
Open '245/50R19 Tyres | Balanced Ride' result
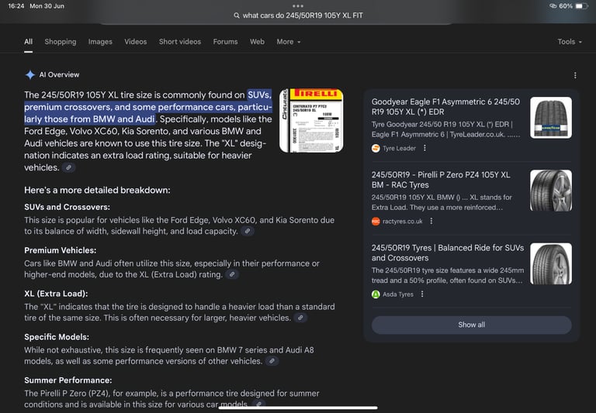(x=447, y=253)
